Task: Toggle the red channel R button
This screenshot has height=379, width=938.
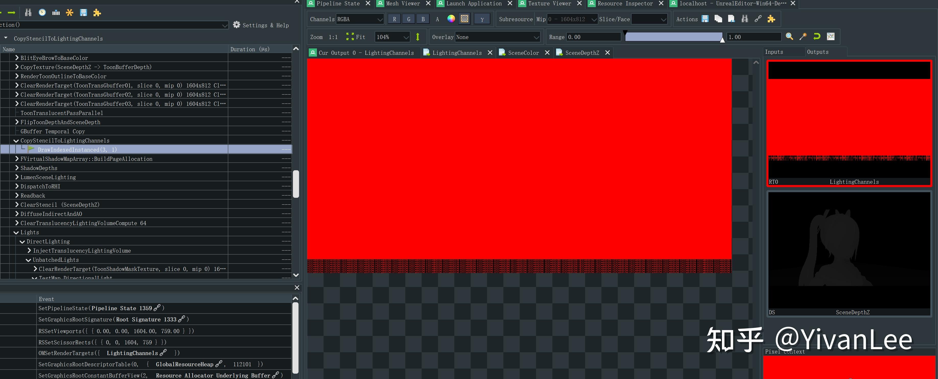Action: click(x=394, y=19)
